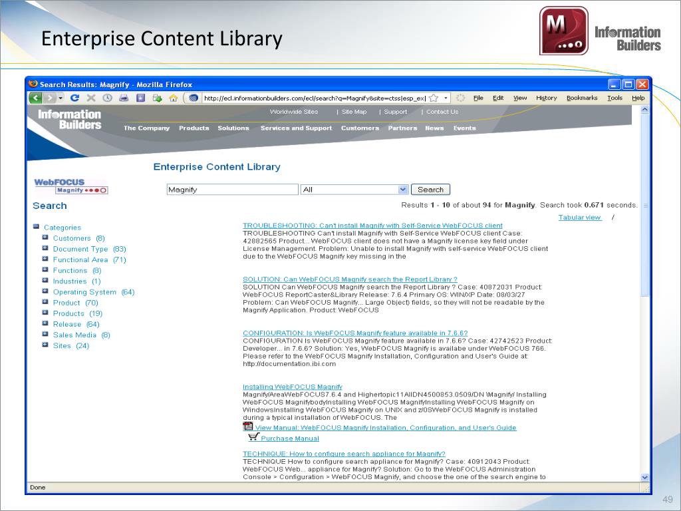Screen dimensions: 681x511
Task: Click the Support header link
Action: pyautogui.click(x=395, y=112)
